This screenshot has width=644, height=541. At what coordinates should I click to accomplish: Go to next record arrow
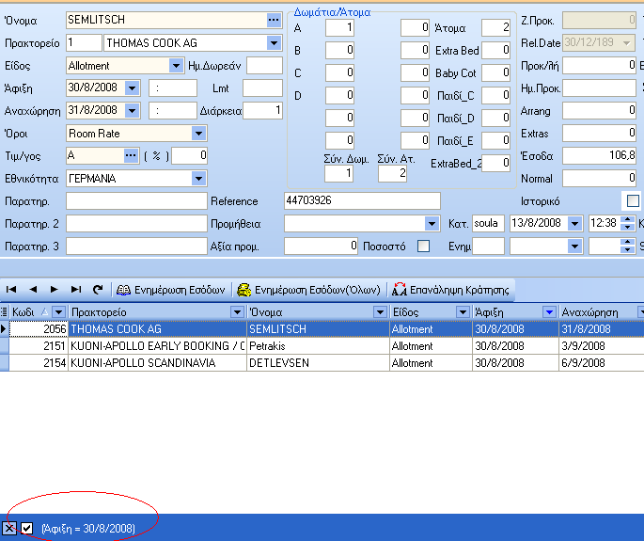(x=54, y=290)
